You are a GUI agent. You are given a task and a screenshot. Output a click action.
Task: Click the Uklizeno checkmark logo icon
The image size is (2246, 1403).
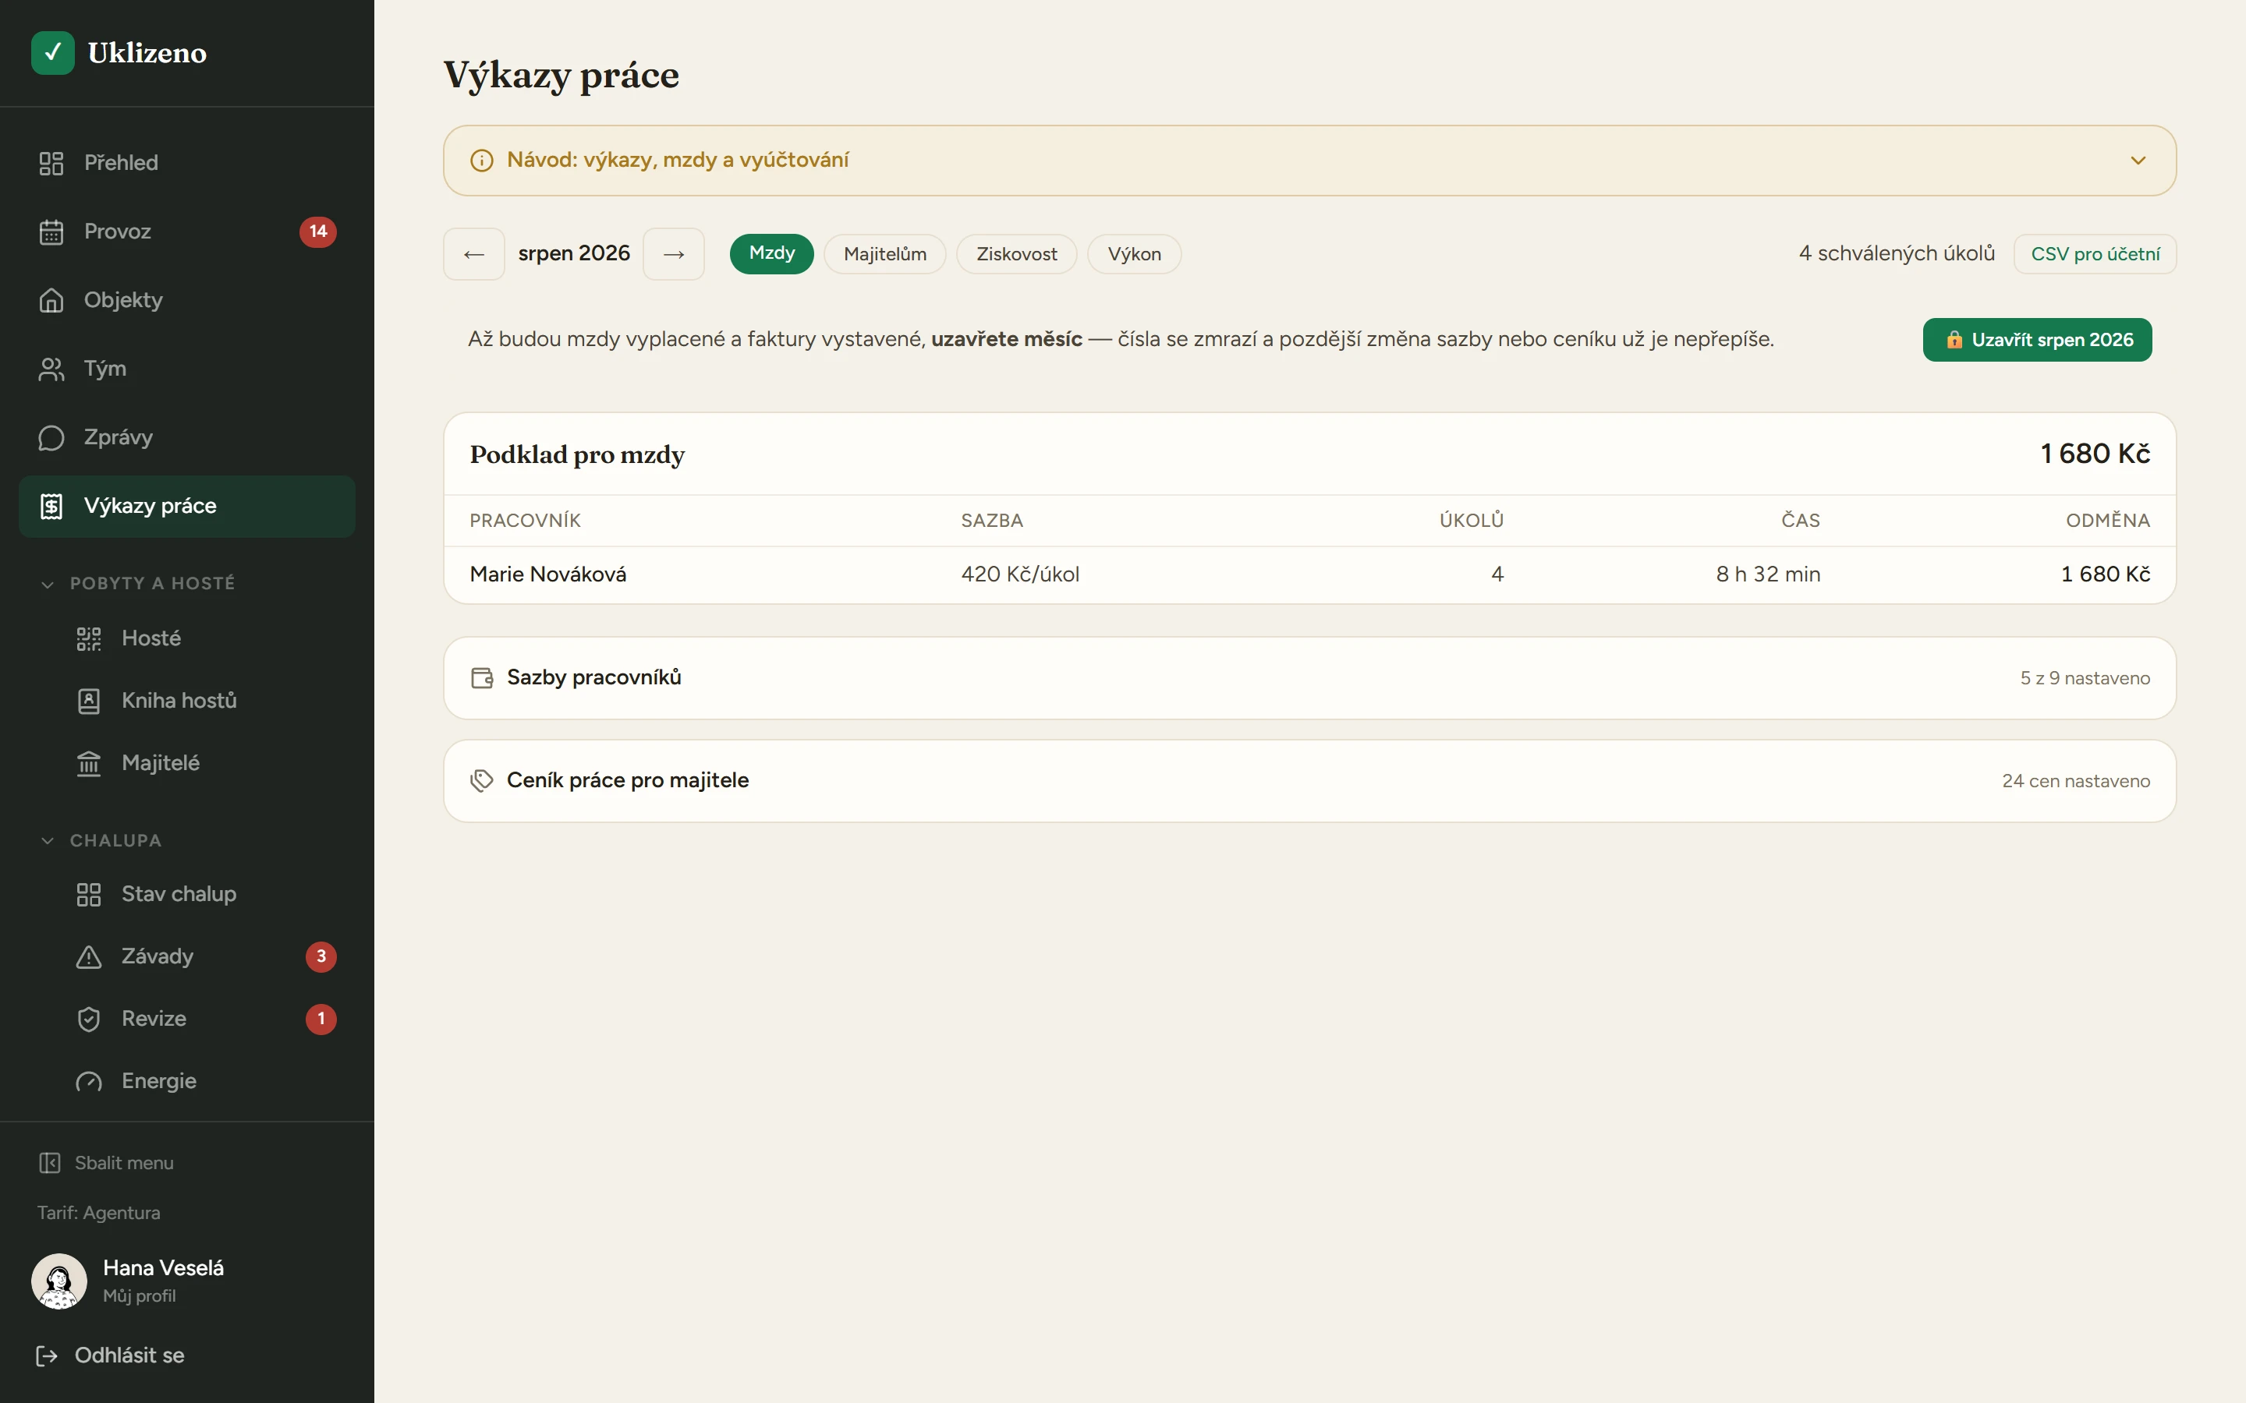(x=53, y=53)
